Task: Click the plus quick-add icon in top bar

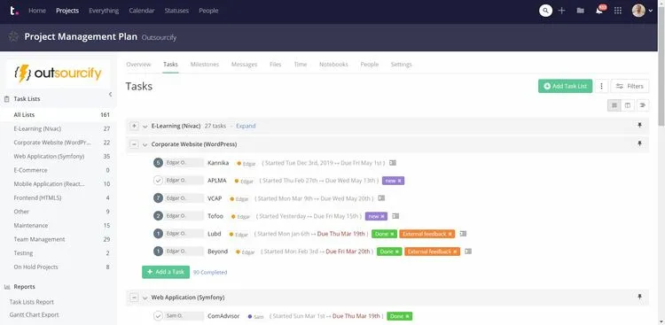Action: [x=561, y=11]
